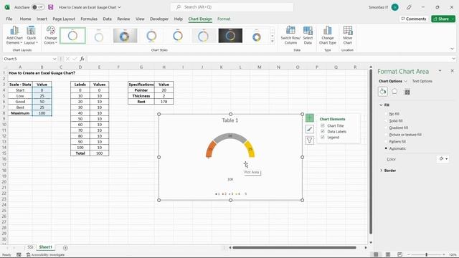
Task: Open the Developer tab
Action: [159, 19]
